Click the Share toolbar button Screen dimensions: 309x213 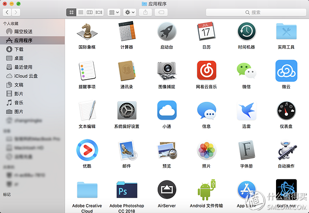click(x=145, y=12)
